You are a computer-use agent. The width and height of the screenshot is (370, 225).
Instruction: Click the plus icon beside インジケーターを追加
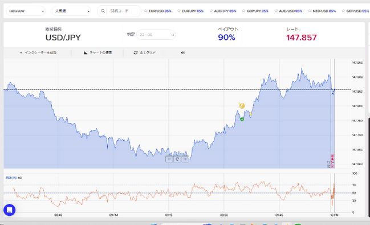[21, 52]
